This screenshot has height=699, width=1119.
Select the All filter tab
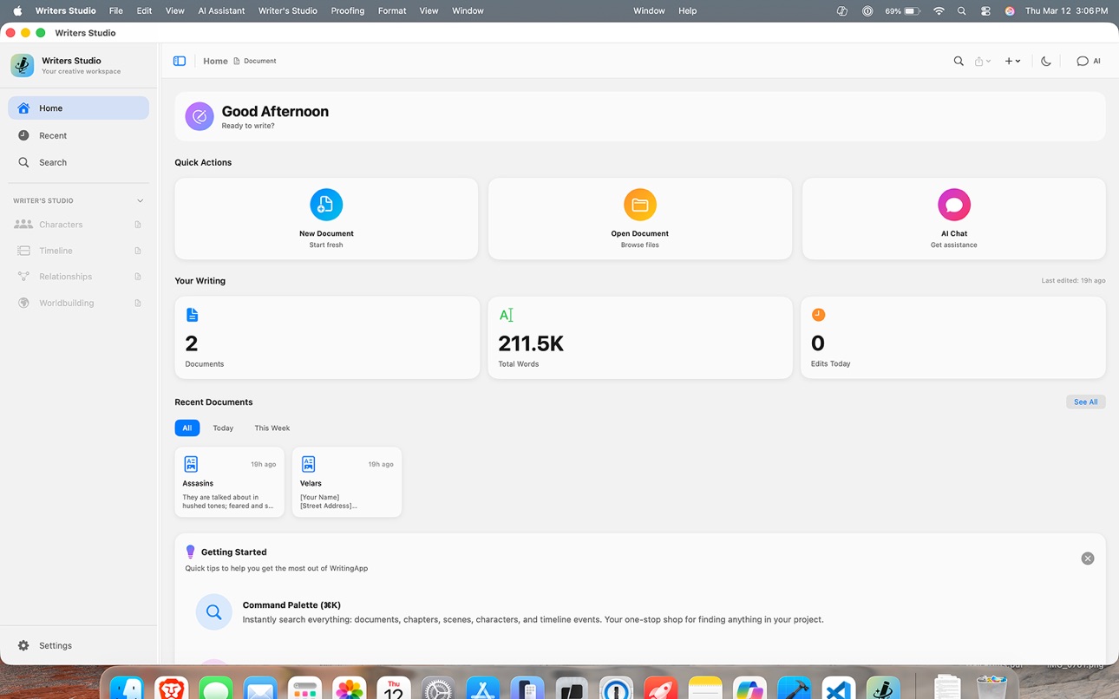coord(186,428)
